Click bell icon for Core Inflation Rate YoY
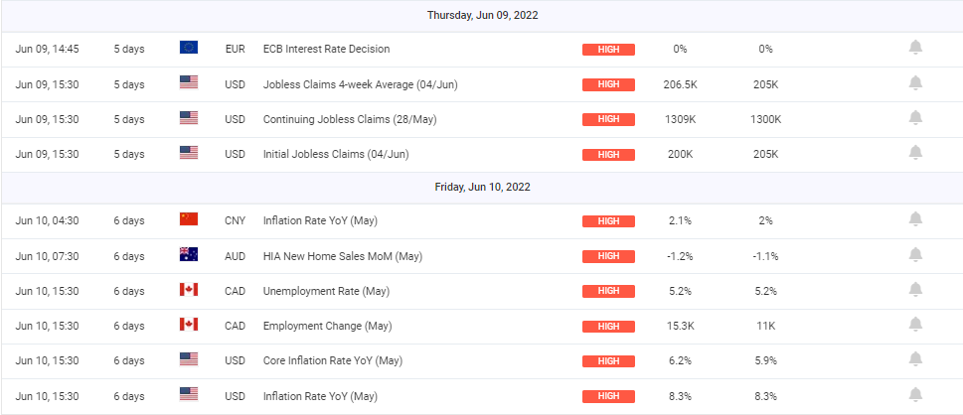The image size is (963, 415). 915,359
